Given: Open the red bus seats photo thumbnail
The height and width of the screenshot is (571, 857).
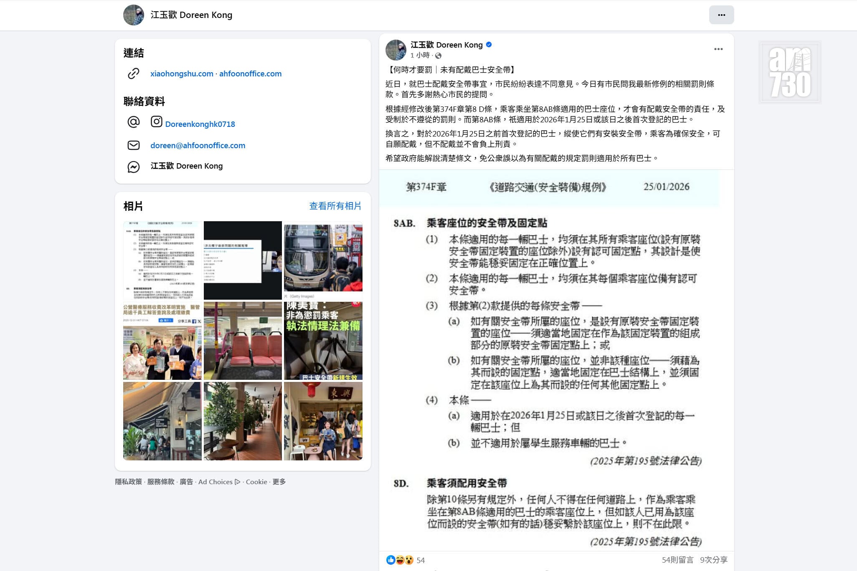Looking at the screenshot, I should (243, 340).
